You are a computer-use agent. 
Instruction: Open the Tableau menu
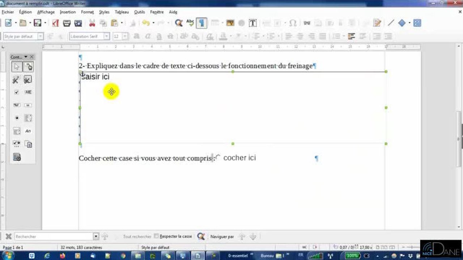[122, 12]
